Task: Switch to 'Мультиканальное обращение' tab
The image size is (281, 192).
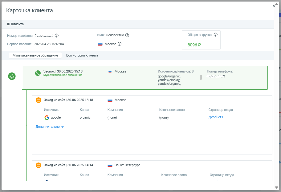Action: pos(35,55)
